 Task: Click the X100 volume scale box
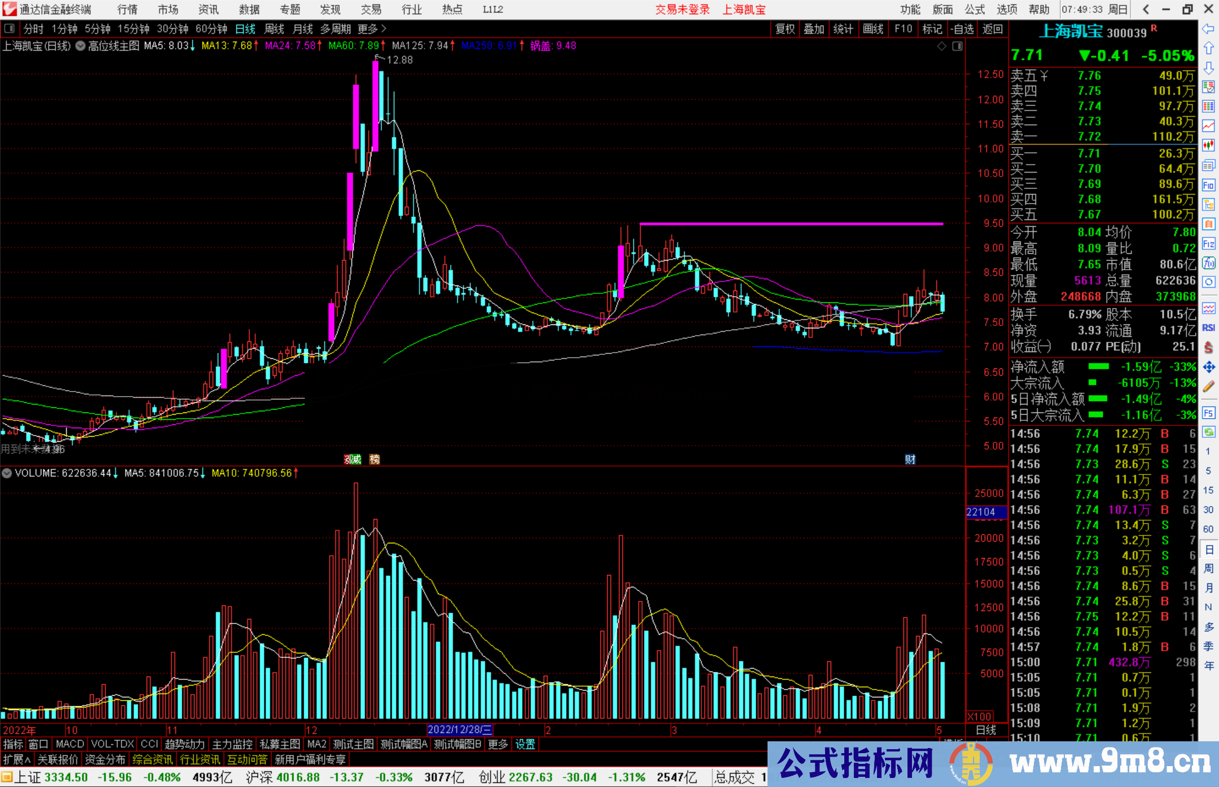(981, 716)
